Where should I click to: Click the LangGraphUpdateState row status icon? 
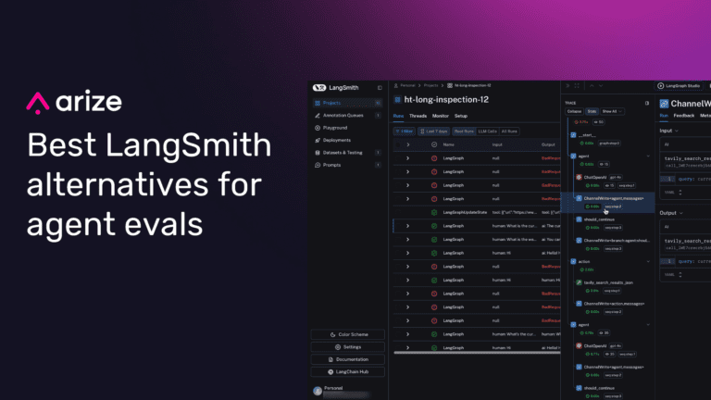[434, 212]
